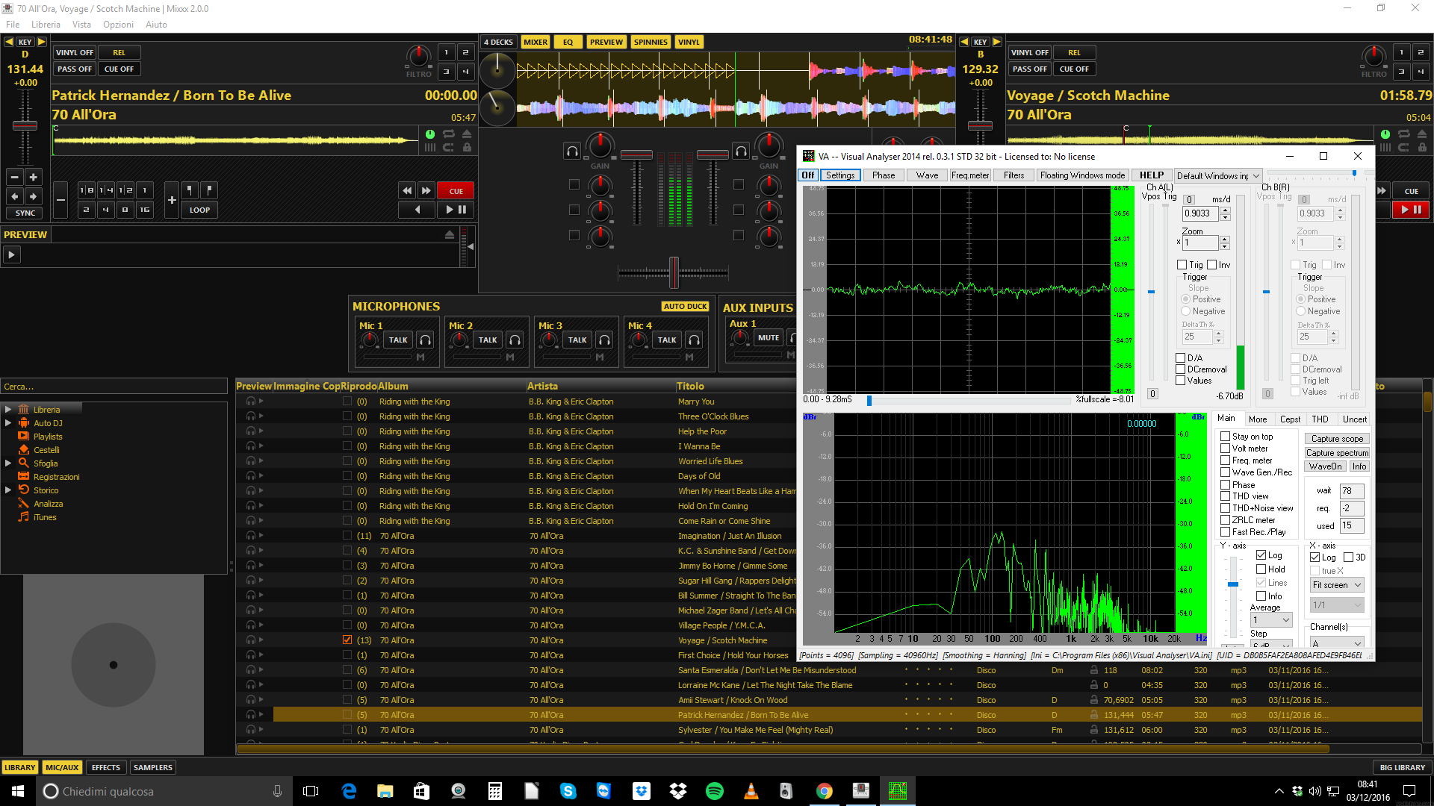Toggle Mic 1 headphone icon
Viewport: 1434px width, 806px height.
coord(425,340)
